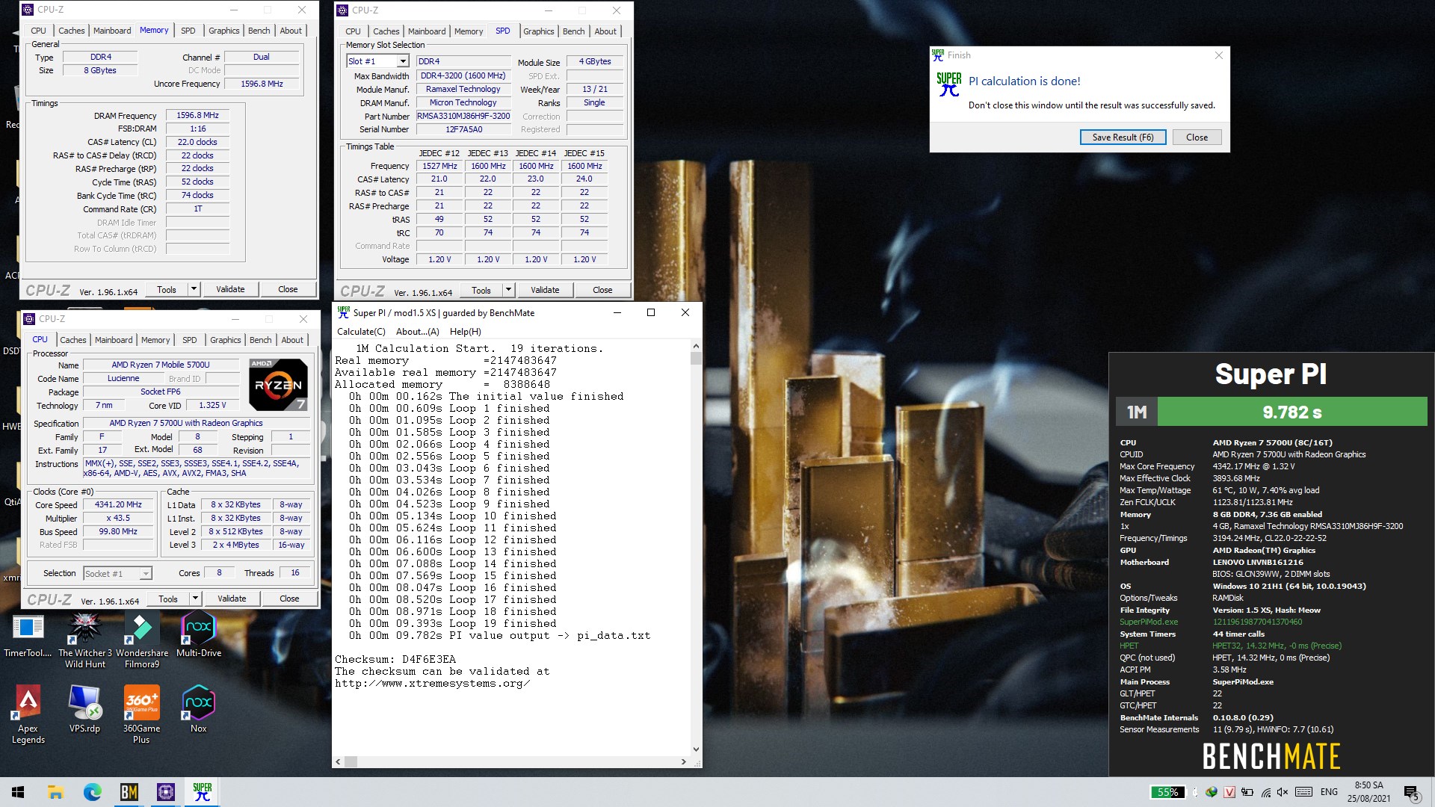The height and width of the screenshot is (807, 1435).
Task: Launch The Witcher 3 Wild Hunt shortcut
Action: point(85,640)
